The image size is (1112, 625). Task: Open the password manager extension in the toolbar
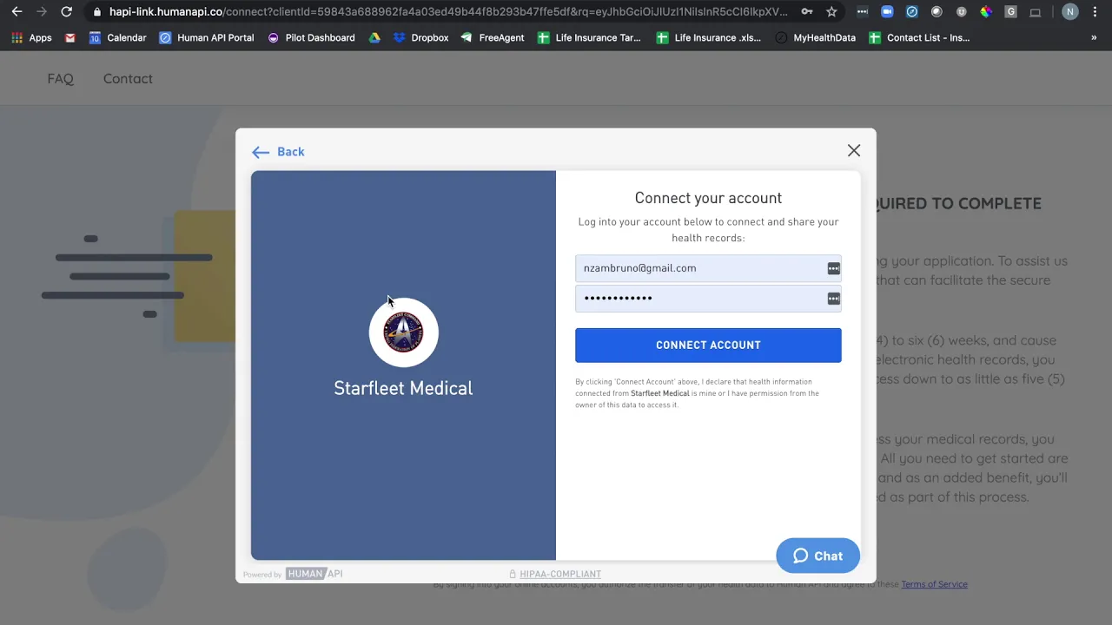tap(862, 12)
